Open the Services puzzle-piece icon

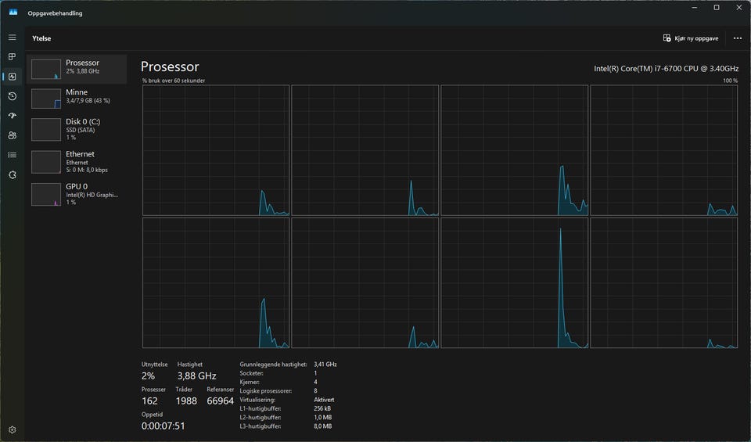click(12, 174)
